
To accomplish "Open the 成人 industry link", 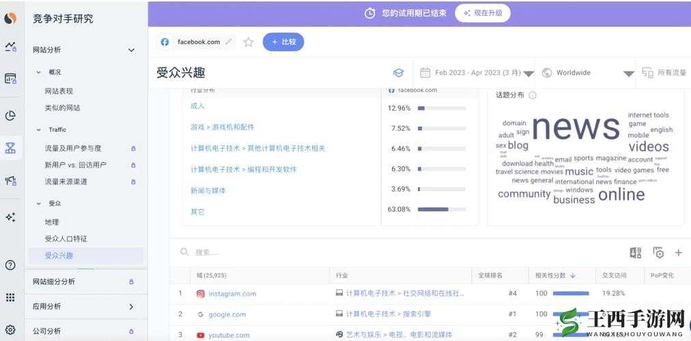I will (x=197, y=106).
